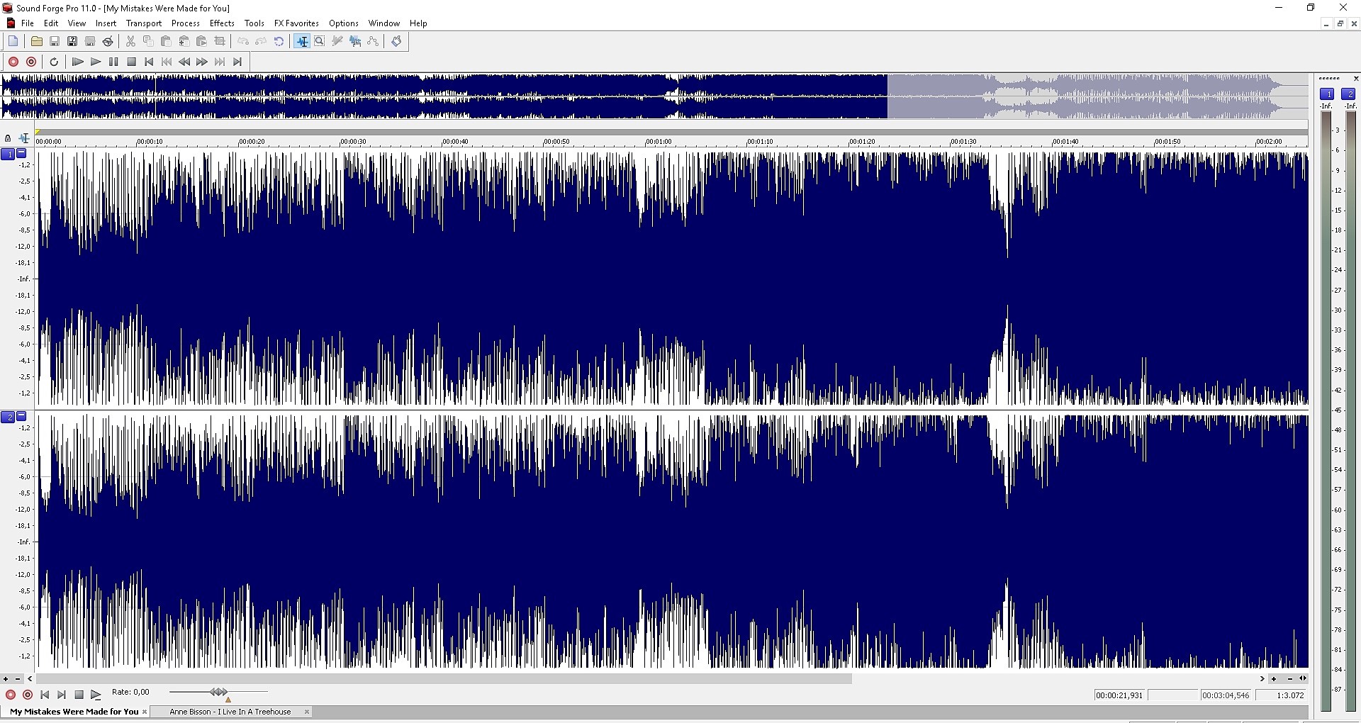
Task: Toggle channel 2 button in the meter panel
Action: click(1348, 94)
